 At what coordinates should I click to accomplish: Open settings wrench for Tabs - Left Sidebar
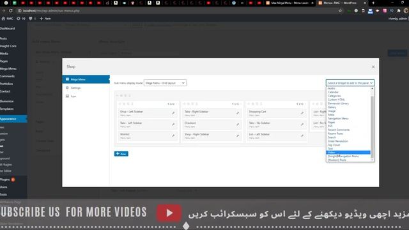pos(173,125)
